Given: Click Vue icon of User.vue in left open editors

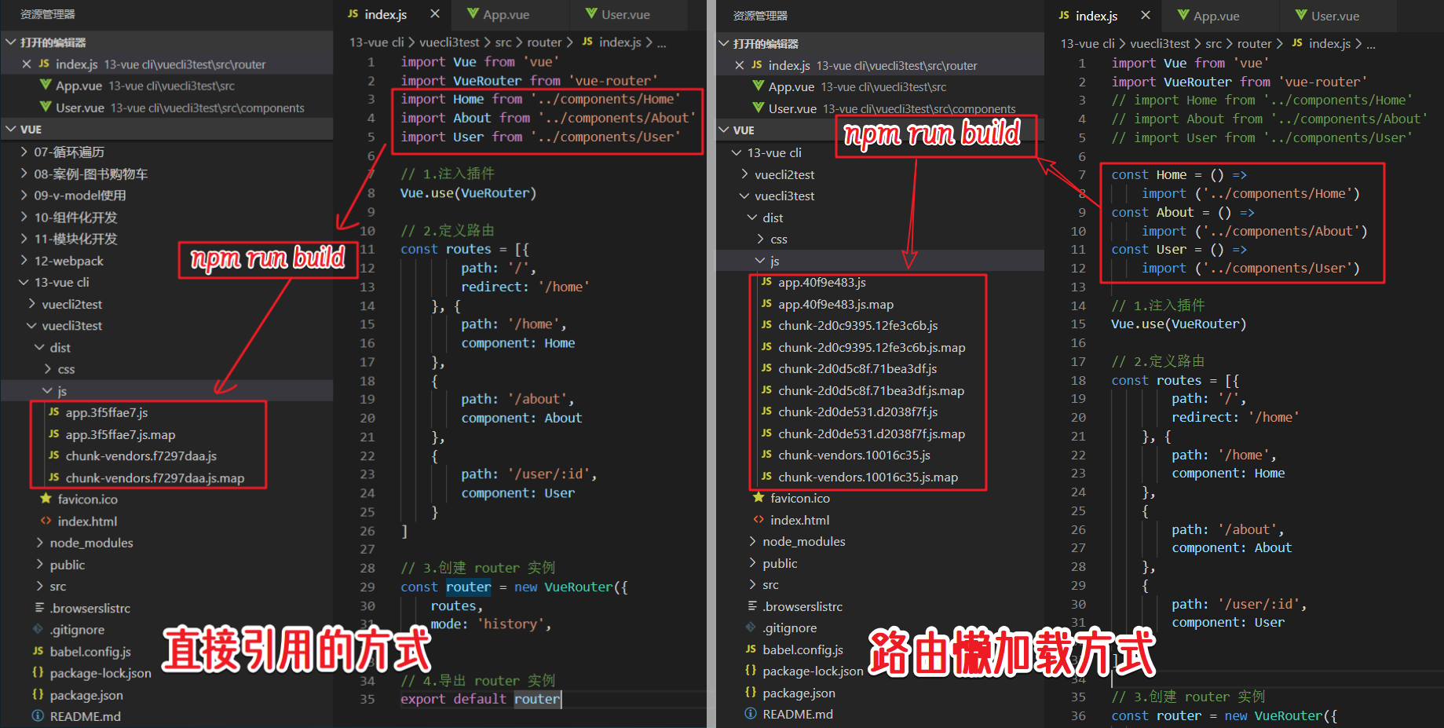Looking at the screenshot, I should [x=46, y=108].
